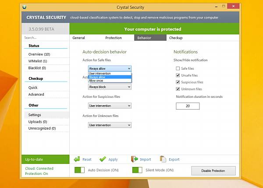
Task: Choose Allow once in open list
Action: tap(110, 81)
